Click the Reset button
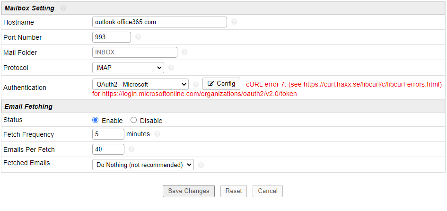Viewport: 447px width, 211px height. pyautogui.click(x=234, y=191)
